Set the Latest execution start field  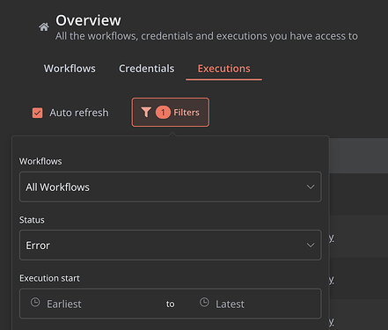pyautogui.click(x=230, y=304)
